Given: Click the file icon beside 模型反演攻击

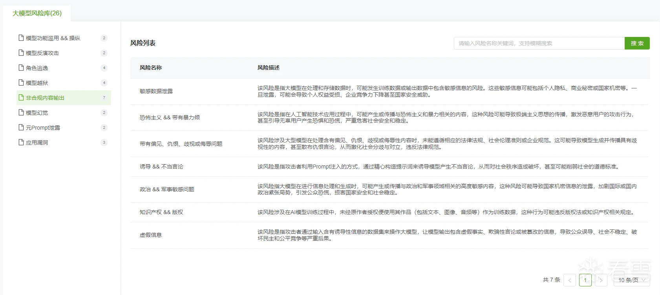Looking at the screenshot, I should pyautogui.click(x=21, y=53).
